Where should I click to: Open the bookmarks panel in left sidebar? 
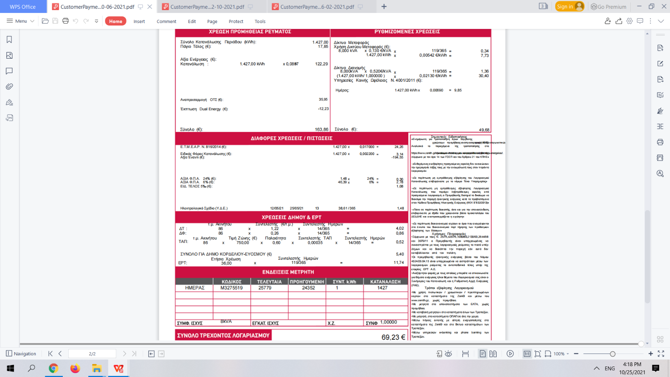click(x=9, y=39)
